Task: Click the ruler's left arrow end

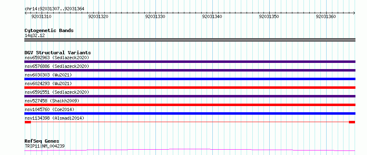Action: click(26, 13)
